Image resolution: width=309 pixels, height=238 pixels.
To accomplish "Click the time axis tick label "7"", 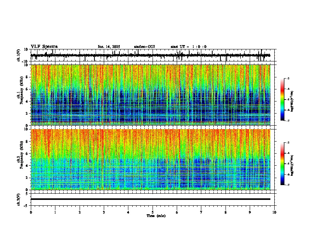I will pyautogui.click(x=201, y=212).
